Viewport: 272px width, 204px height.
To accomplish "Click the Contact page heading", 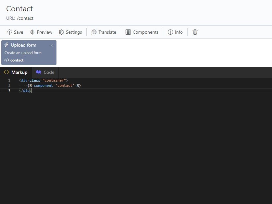I will tap(19, 9).
